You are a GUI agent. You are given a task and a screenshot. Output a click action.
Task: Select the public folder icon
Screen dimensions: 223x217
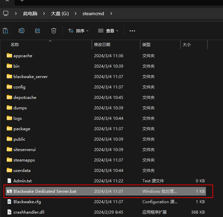[x=9, y=139]
